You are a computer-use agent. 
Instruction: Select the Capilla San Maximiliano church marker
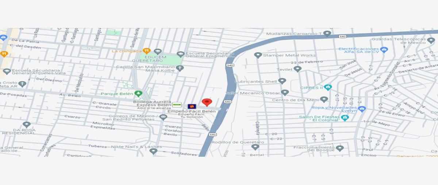(180, 68)
